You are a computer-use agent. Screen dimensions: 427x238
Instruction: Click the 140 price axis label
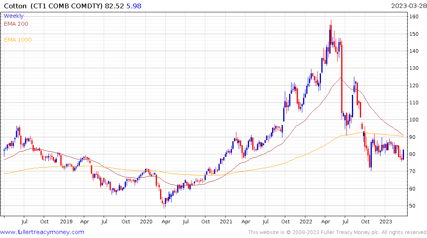click(x=414, y=51)
